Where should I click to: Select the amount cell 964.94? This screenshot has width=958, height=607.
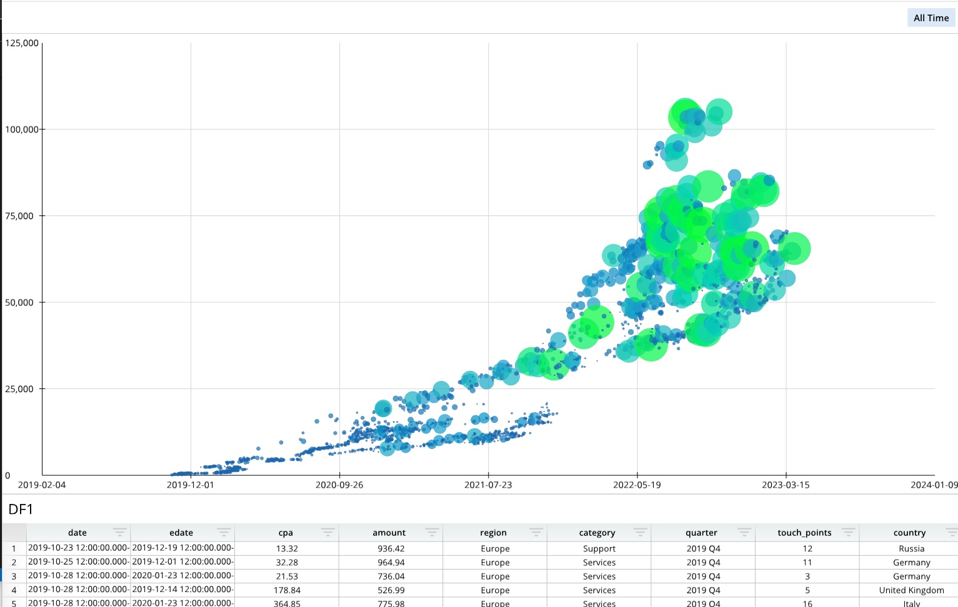391,562
